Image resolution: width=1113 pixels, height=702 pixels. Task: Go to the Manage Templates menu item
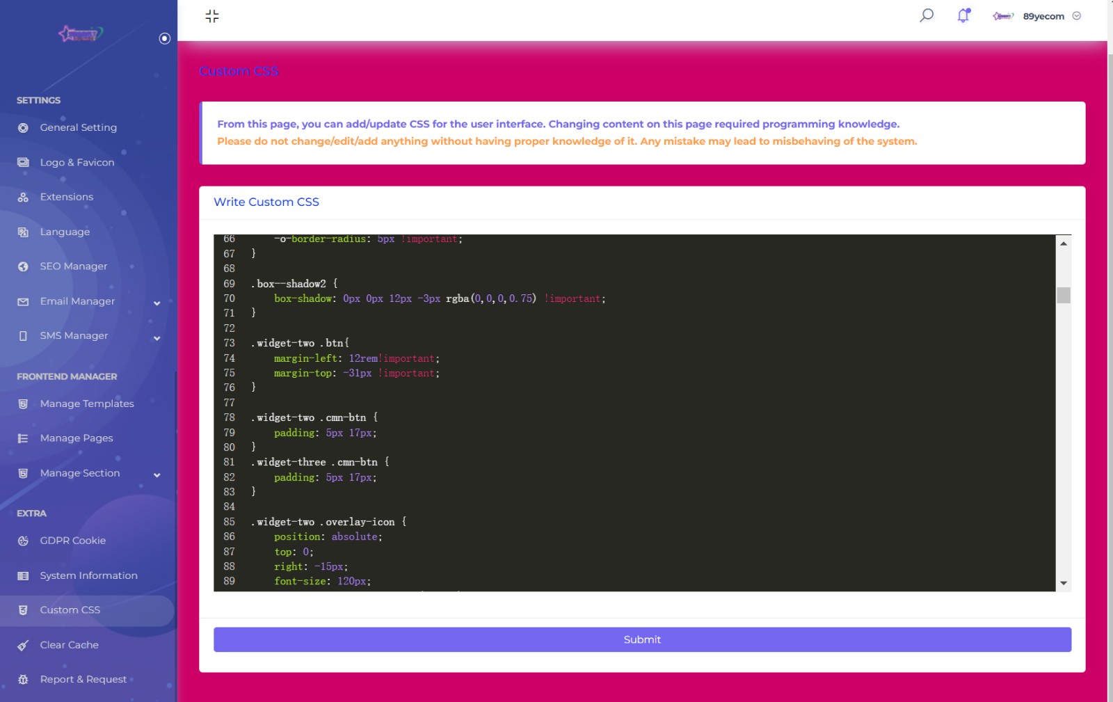click(x=86, y=404)
